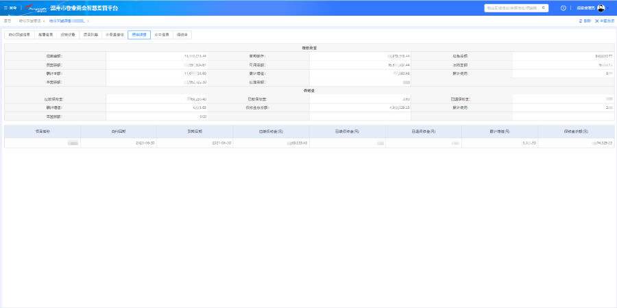
Task: Close the 物业区域详情 page tab with its X
Action: (88, 21)
